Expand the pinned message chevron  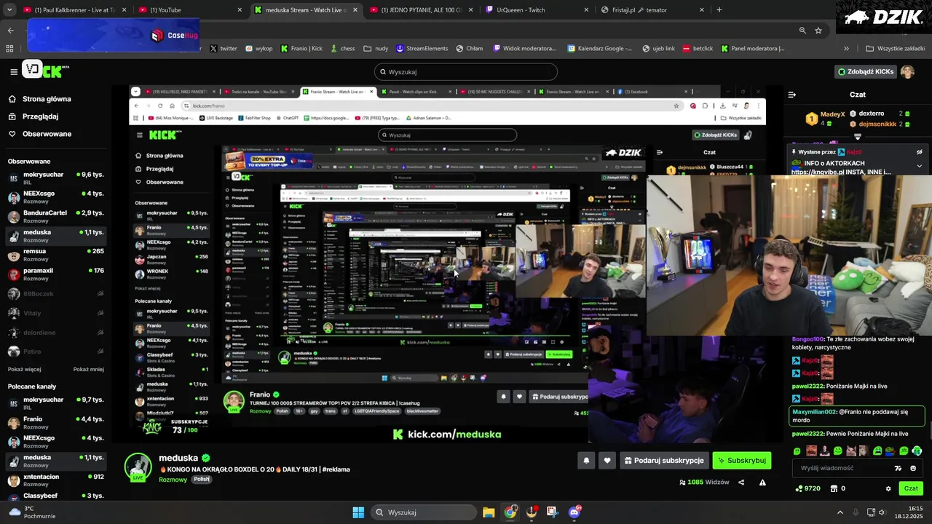click(x=919, y=166)
